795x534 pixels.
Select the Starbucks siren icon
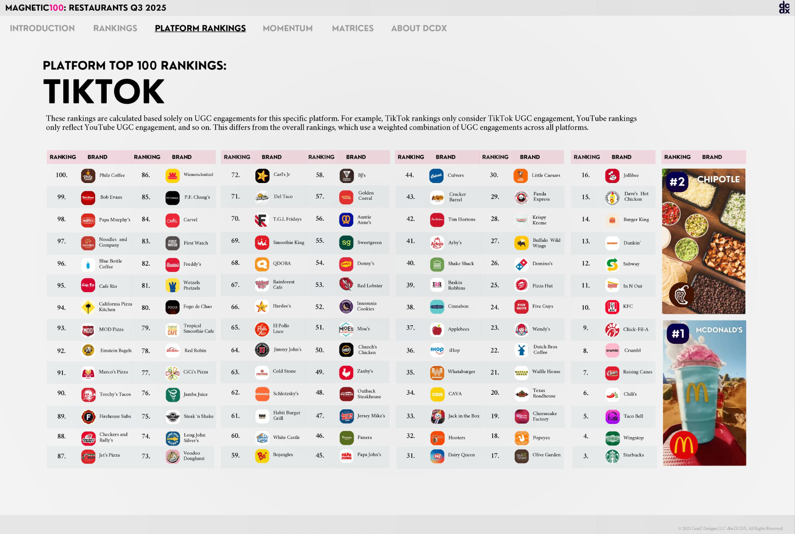tap(612, 456)
